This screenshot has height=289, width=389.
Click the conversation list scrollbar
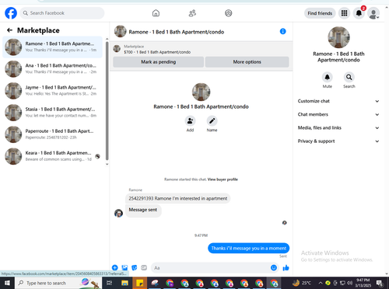click(x=107, y=101)
